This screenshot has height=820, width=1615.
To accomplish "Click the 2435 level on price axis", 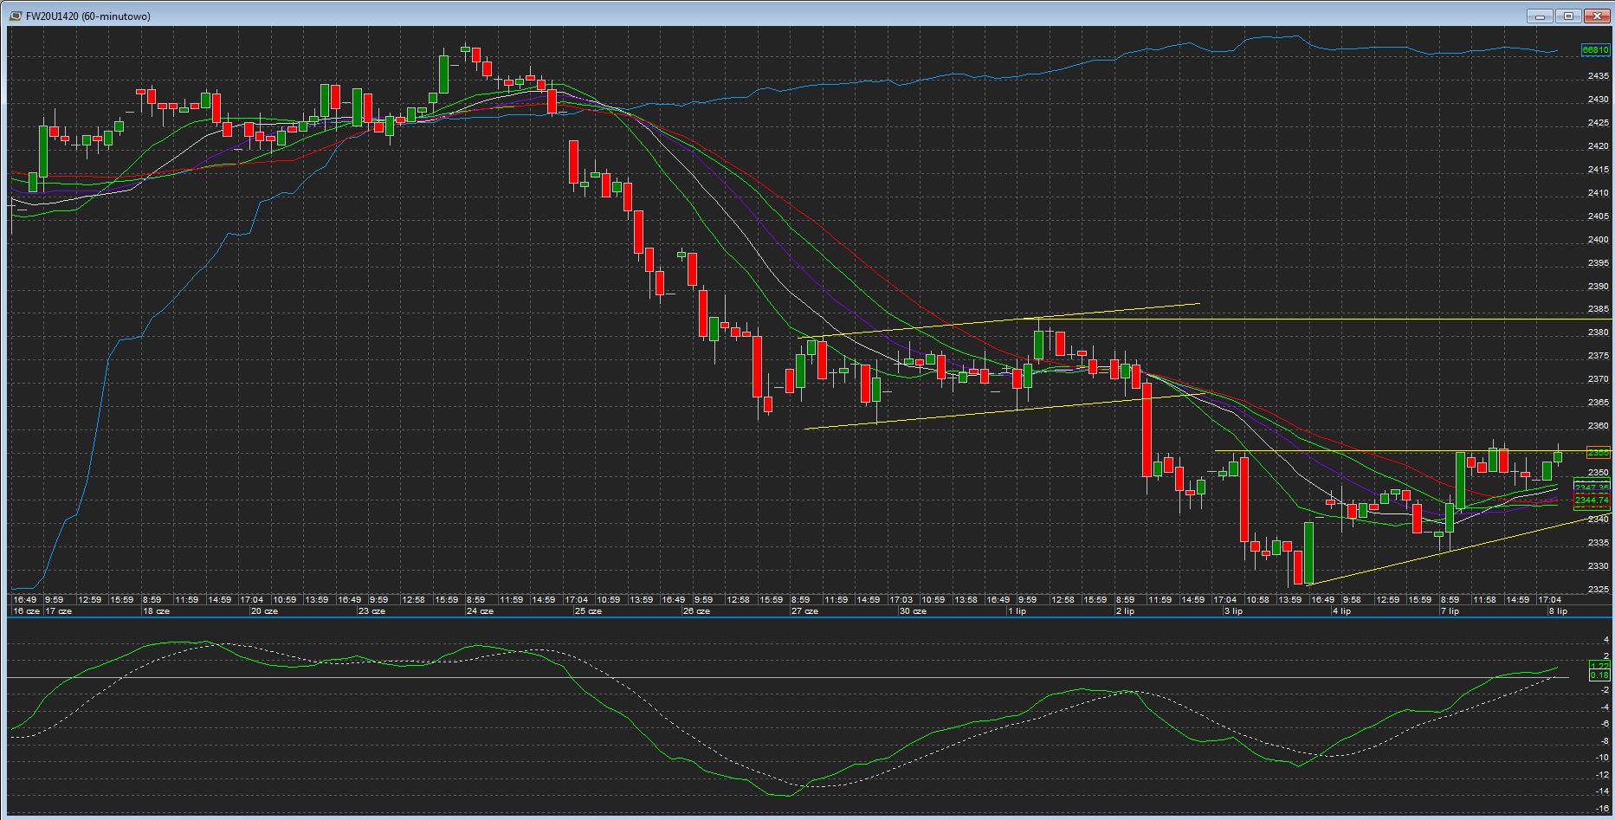I will click(x=1598, y=76).
